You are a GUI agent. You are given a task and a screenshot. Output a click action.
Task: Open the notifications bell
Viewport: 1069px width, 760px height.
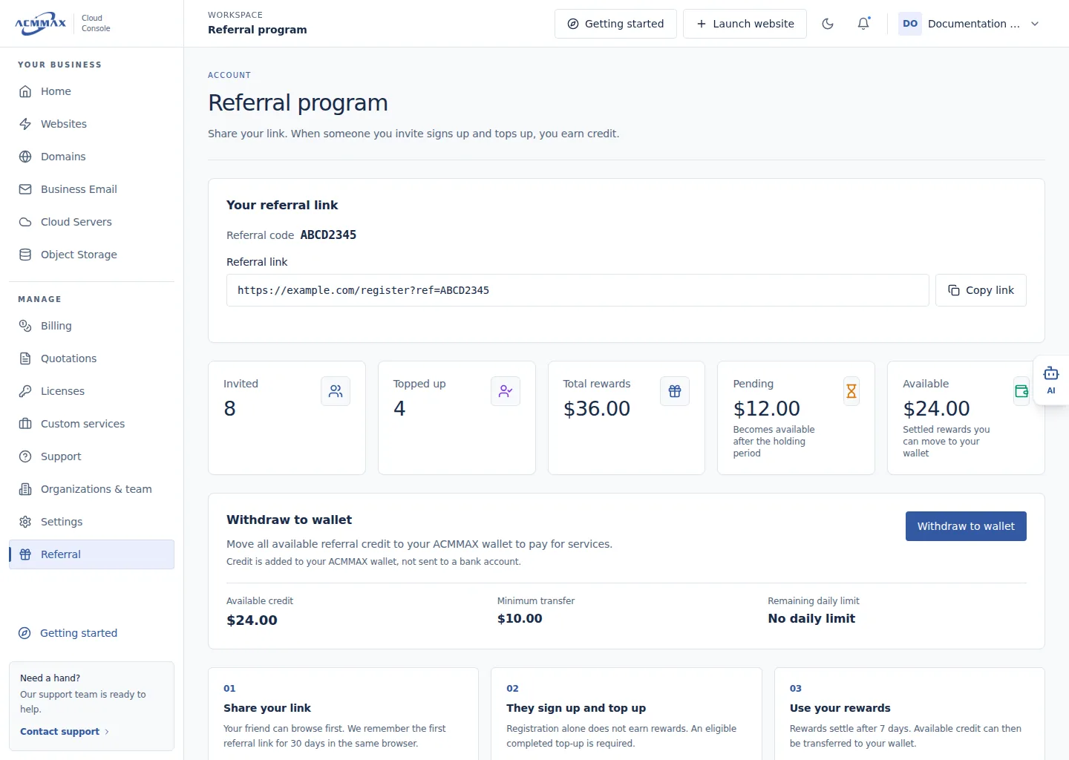[x=863, y=24]
